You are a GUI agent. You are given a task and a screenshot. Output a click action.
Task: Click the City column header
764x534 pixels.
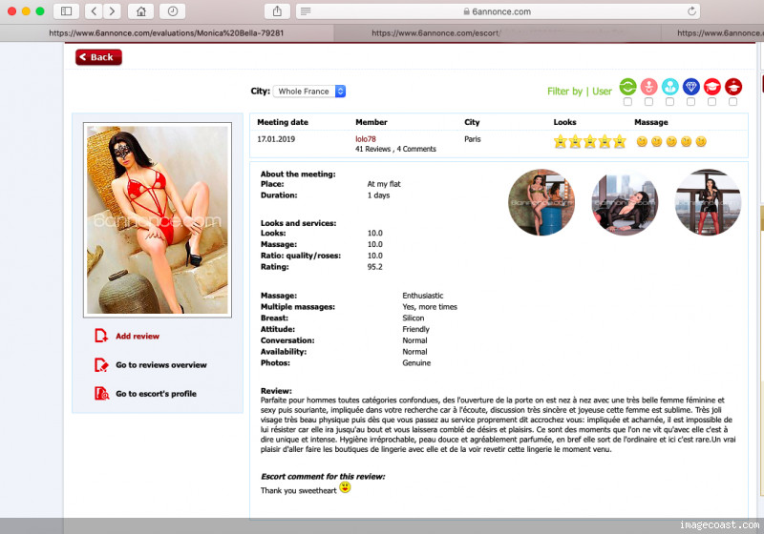point(472,122)
